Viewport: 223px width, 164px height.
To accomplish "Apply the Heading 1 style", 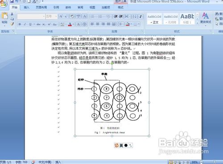I will click(187, 19).
